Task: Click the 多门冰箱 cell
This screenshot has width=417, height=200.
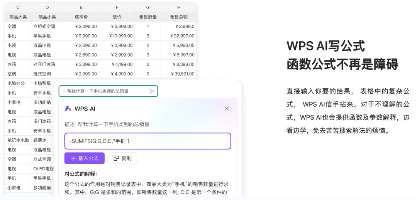Action: pos(42,121)
